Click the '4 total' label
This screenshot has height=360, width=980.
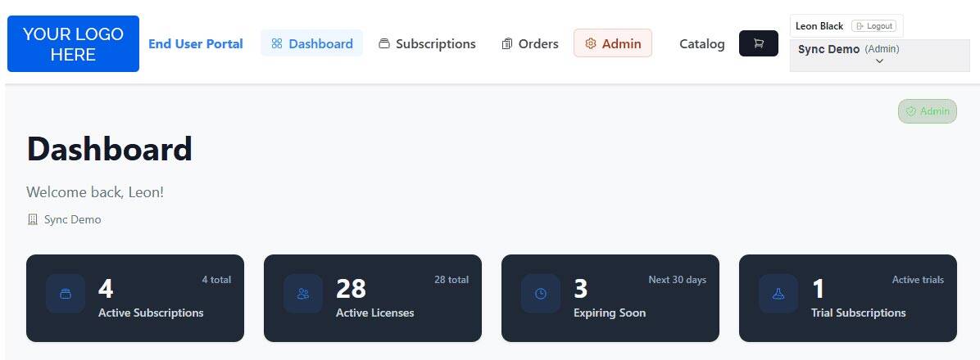coord(216,280)
